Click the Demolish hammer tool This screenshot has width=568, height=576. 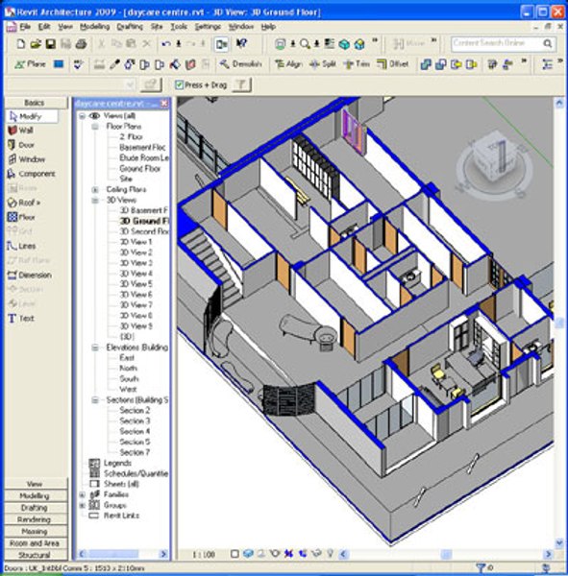240,64
